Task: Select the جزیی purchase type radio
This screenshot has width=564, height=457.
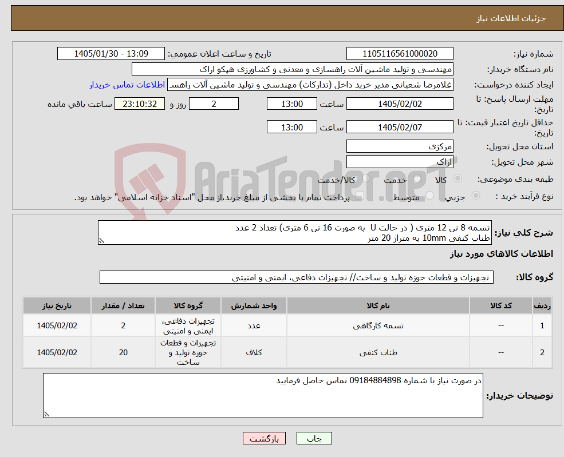Action: pos(475,196)
